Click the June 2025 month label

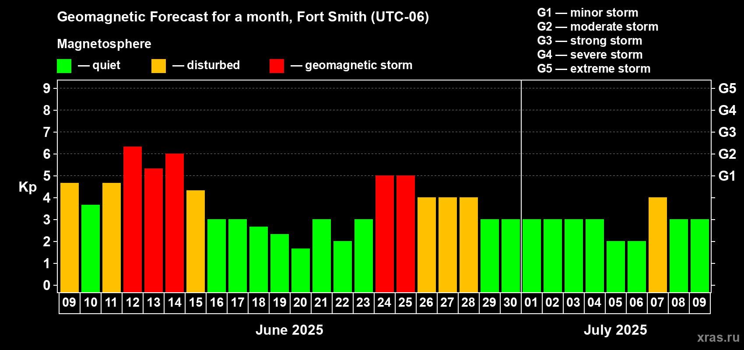point(289,330)
